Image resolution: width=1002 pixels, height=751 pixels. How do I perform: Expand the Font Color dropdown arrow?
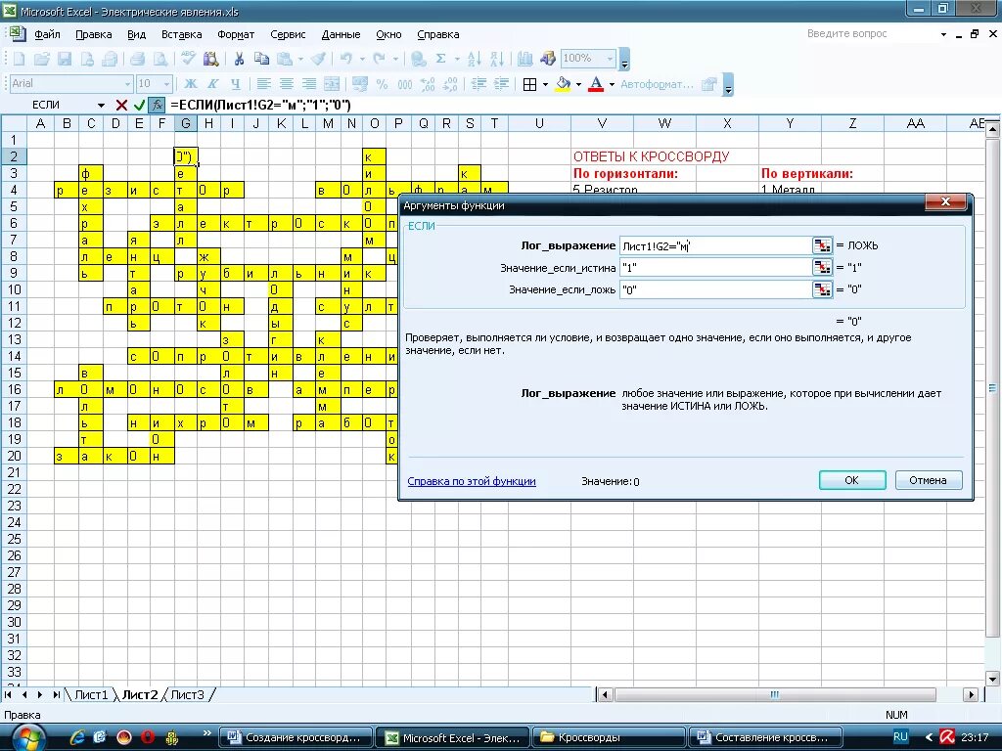pyautogui.click(x=612, y=84)
